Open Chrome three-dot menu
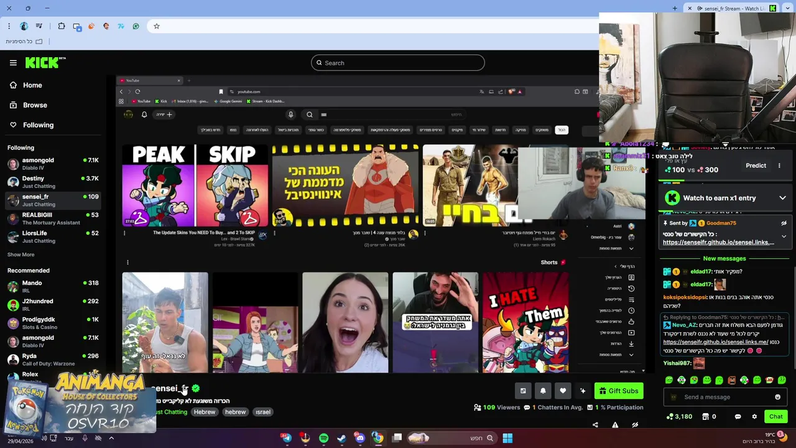Viewport: 796px width, 448px height. click(9, 26)
